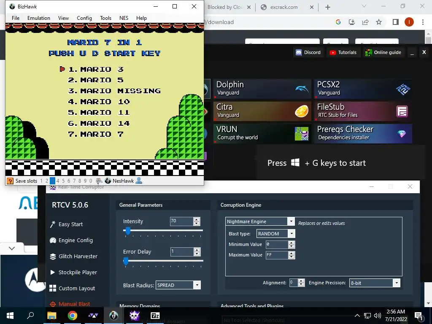Select save slot 2 in BizHawk
Image resolution: width=432 pixels, height=324 pixels.
tap(47, 181)
